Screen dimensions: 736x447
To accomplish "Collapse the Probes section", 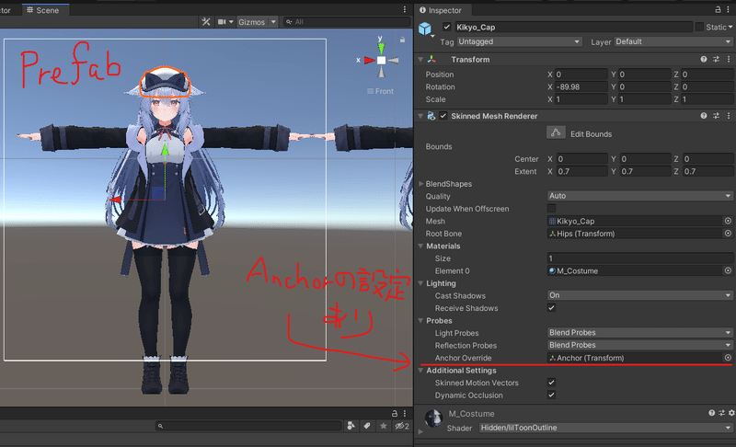I will tap(420, 320).
